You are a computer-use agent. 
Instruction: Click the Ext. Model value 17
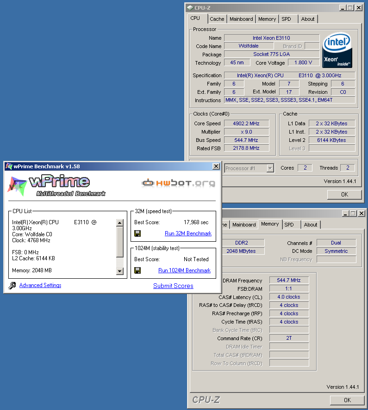289,92
